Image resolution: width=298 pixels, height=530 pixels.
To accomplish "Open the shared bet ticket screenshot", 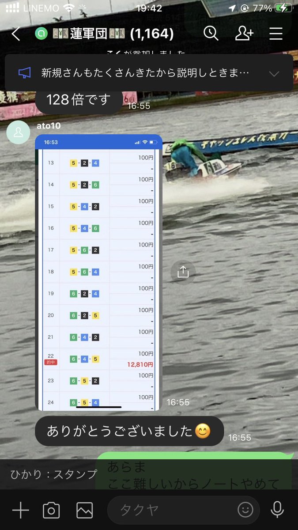I will pyautogui.click(x=98, y=273).
